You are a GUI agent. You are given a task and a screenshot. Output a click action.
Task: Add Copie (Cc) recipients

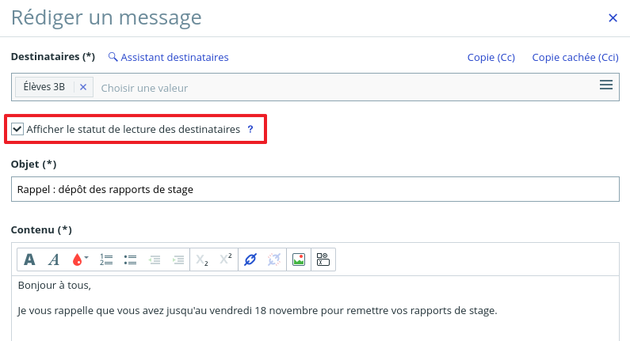click(491, 57)
